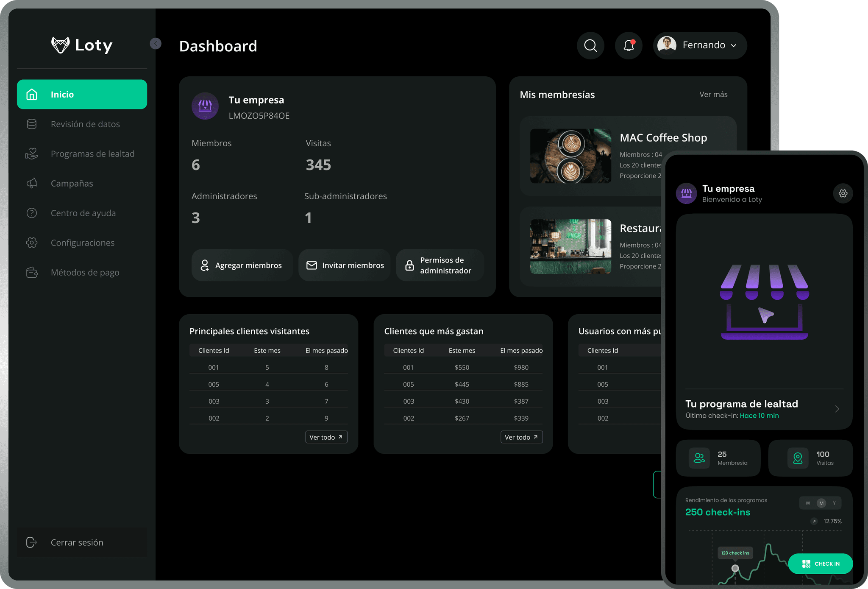Click the Métodos de pago wallet icon
This screenshot has width=868, height=589.
pos(32,272)
